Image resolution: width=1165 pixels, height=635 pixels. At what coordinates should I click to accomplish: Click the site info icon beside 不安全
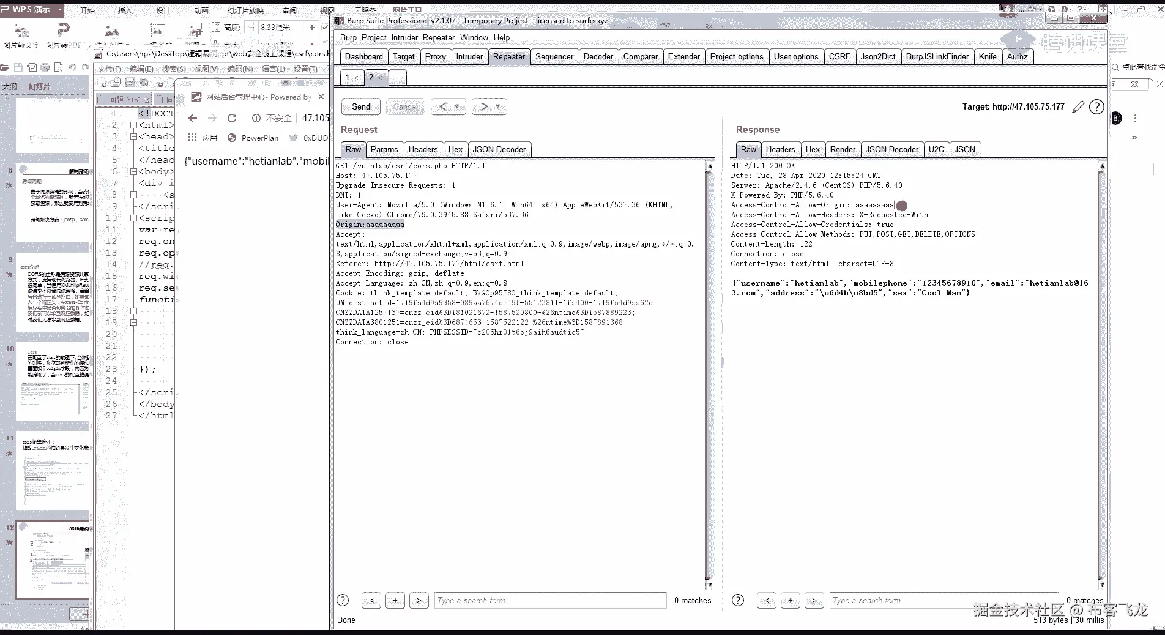pos(256,118)
